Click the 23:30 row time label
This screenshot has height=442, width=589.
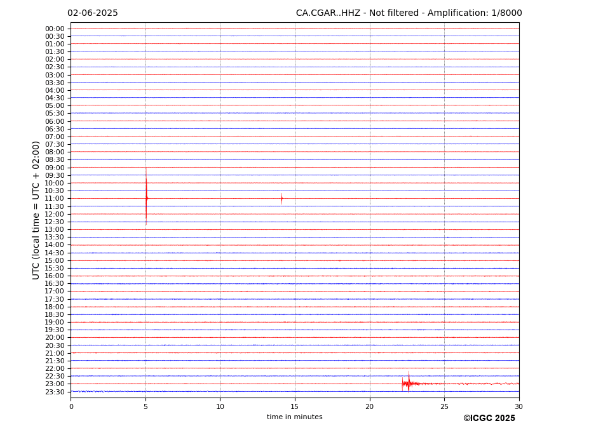point(55,392)
